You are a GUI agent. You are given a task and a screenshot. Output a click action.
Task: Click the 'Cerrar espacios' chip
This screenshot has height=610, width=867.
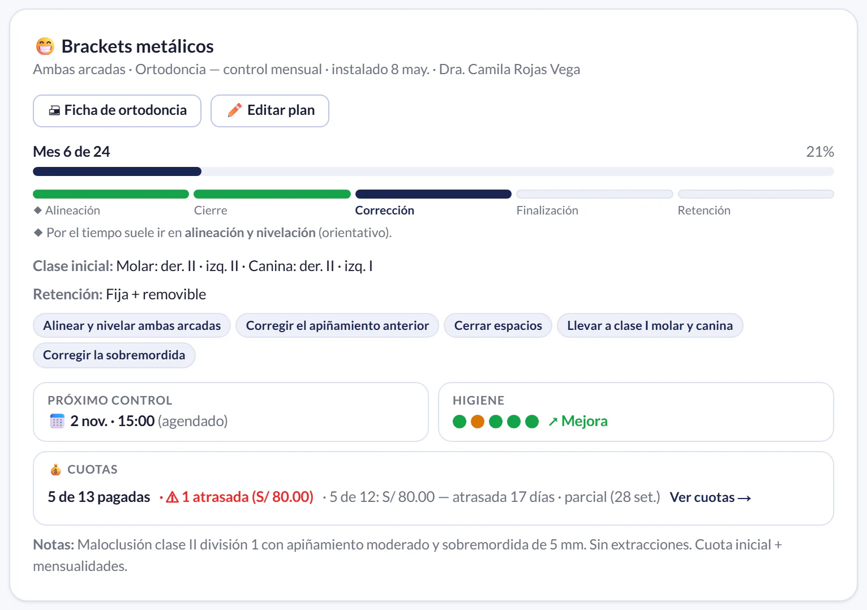498,325
